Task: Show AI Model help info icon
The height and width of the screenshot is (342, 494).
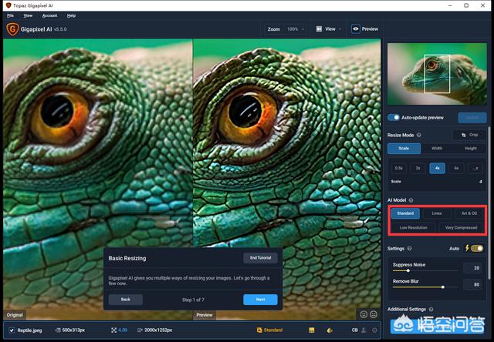Action: click(411, 200)
